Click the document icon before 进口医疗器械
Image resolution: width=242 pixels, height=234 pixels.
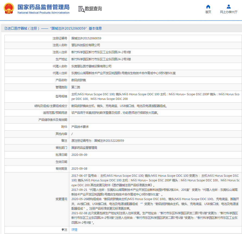click(6, 28)
